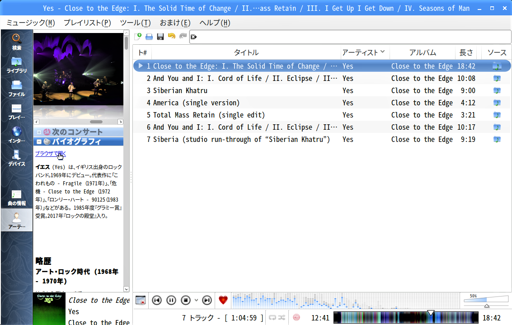Click sort arrow on アーティスト column
Image resolution: width=512 pixels, height=325 pixels.
click(383, 52)
